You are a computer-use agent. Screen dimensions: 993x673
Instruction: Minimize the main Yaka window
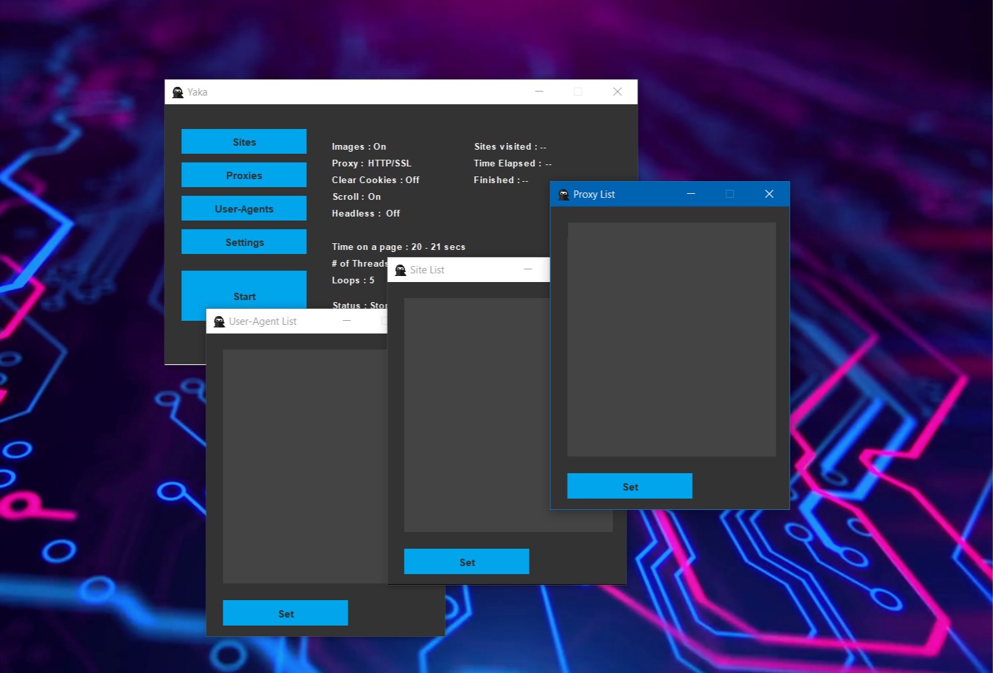[x=539, y=92]
